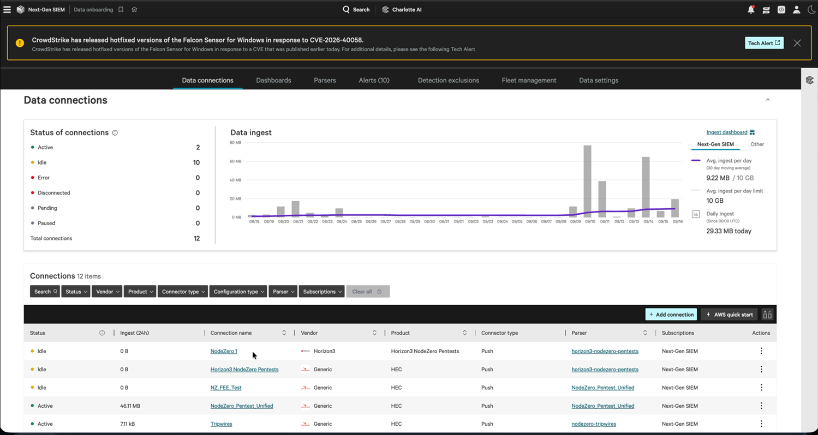Go to home via house icon

[134, 9]
